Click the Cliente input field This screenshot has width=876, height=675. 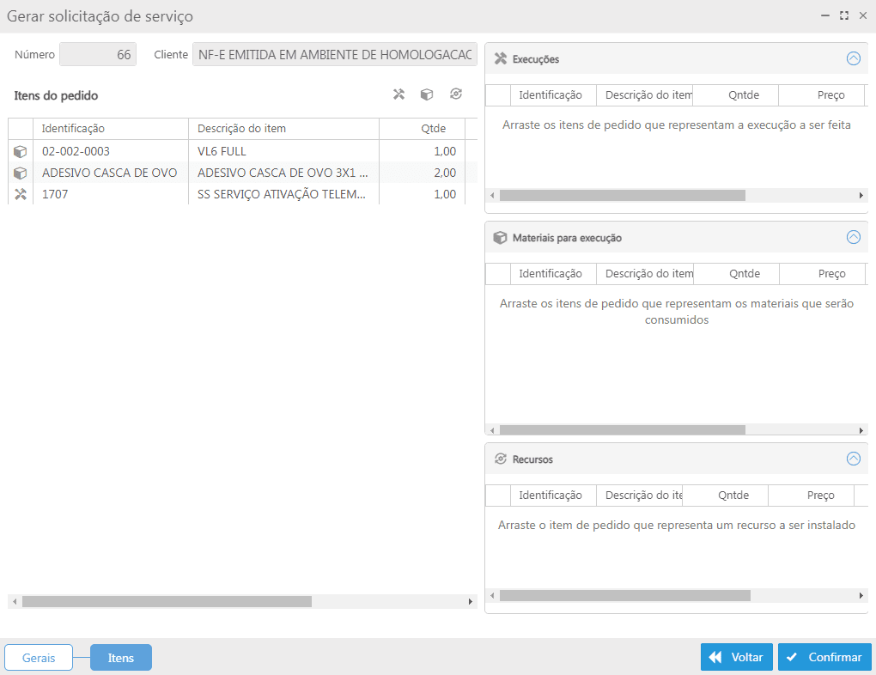pyautogui.click(x=335, y=55)
